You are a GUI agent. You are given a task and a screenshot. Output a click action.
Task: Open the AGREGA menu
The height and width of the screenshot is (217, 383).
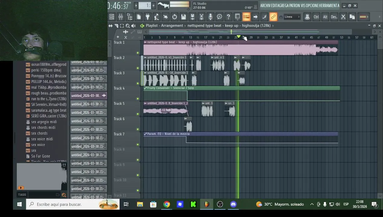284,5
